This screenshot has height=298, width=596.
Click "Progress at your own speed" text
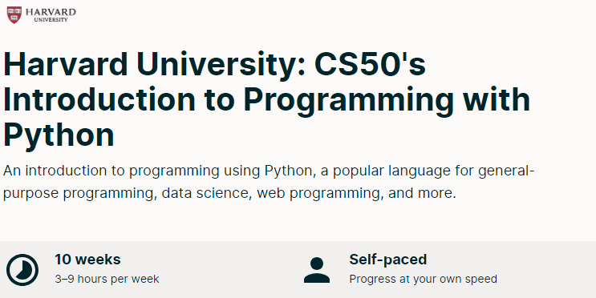click(424, 279)
